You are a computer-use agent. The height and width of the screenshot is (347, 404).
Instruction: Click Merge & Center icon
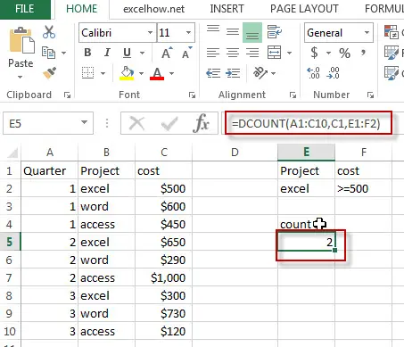[x=274, y=53]
